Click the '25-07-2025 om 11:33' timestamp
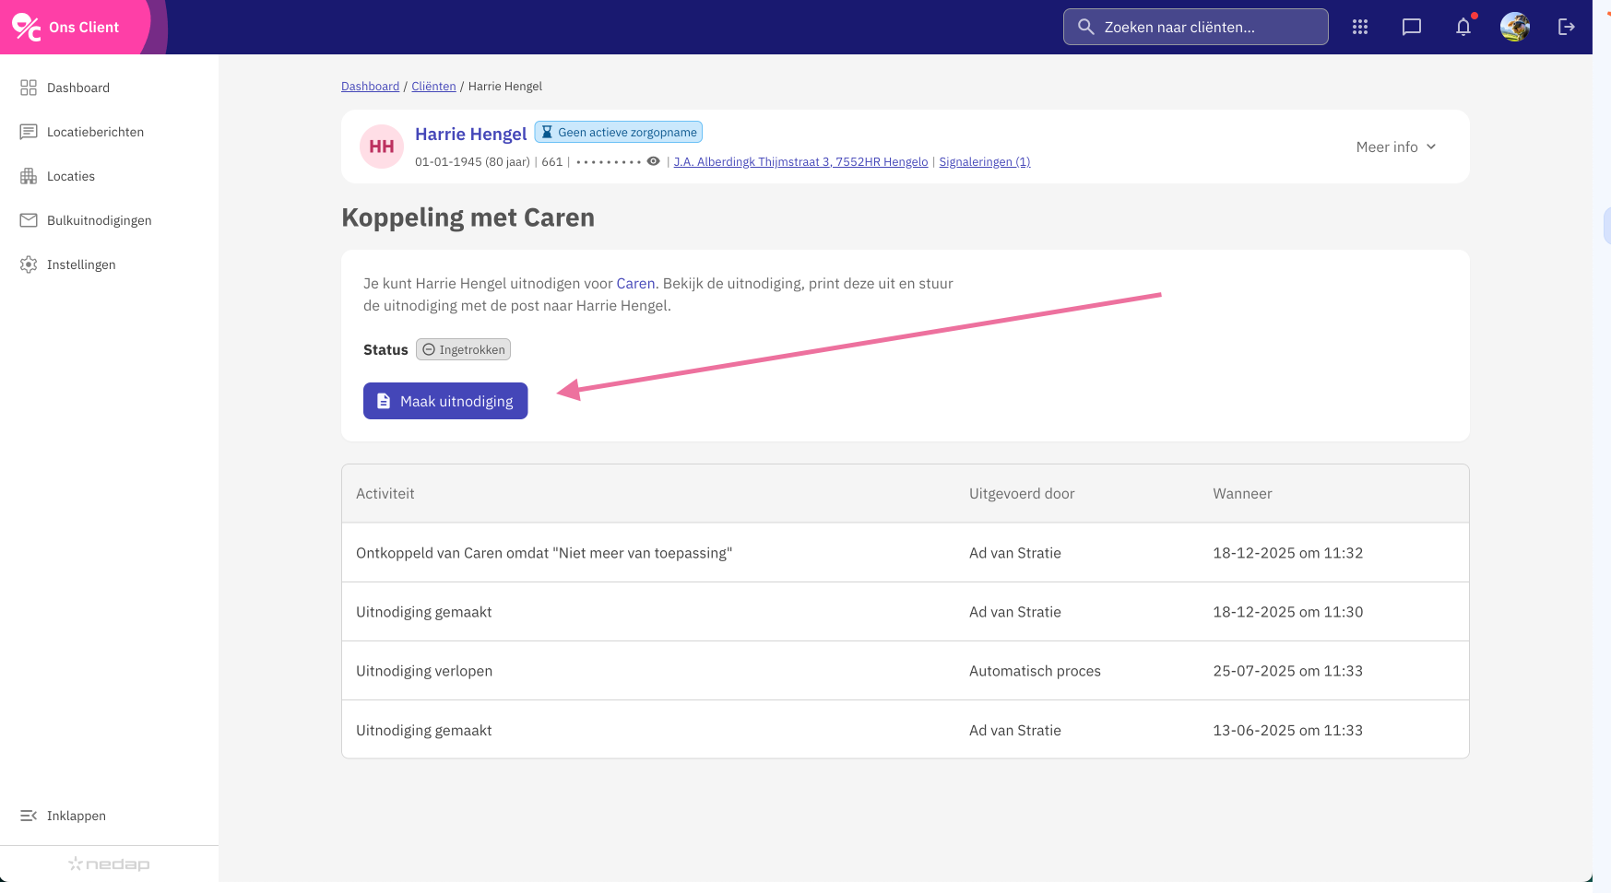1611x893 pixels. 1287,671
